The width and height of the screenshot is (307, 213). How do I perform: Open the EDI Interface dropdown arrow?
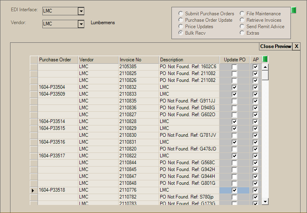click(81, 11)
